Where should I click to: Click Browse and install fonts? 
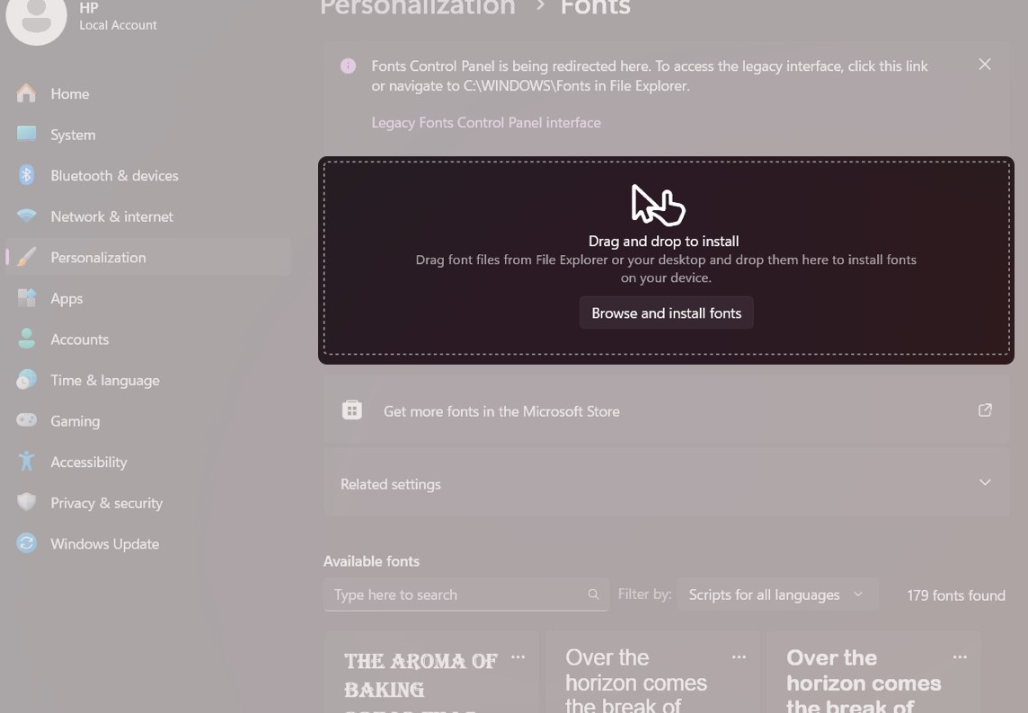point(666,312)
